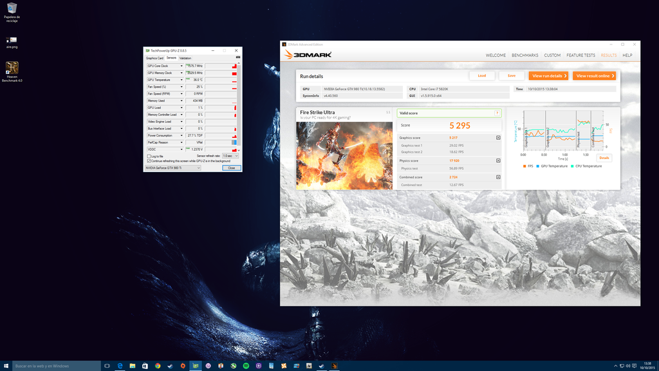Click the 3DMark logo

[x=308, y=55]
